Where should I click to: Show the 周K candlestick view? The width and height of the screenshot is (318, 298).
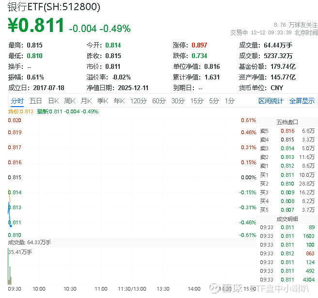tap(70, 101)
